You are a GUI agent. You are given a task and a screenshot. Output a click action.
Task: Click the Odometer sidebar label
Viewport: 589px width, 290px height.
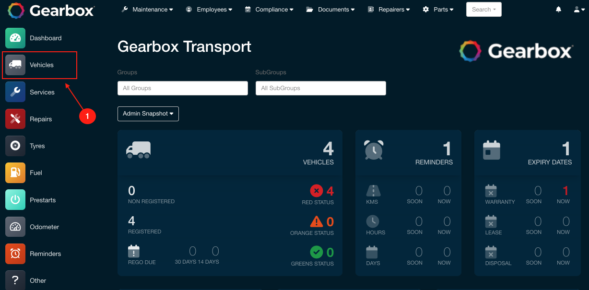(x=45, y=227)
